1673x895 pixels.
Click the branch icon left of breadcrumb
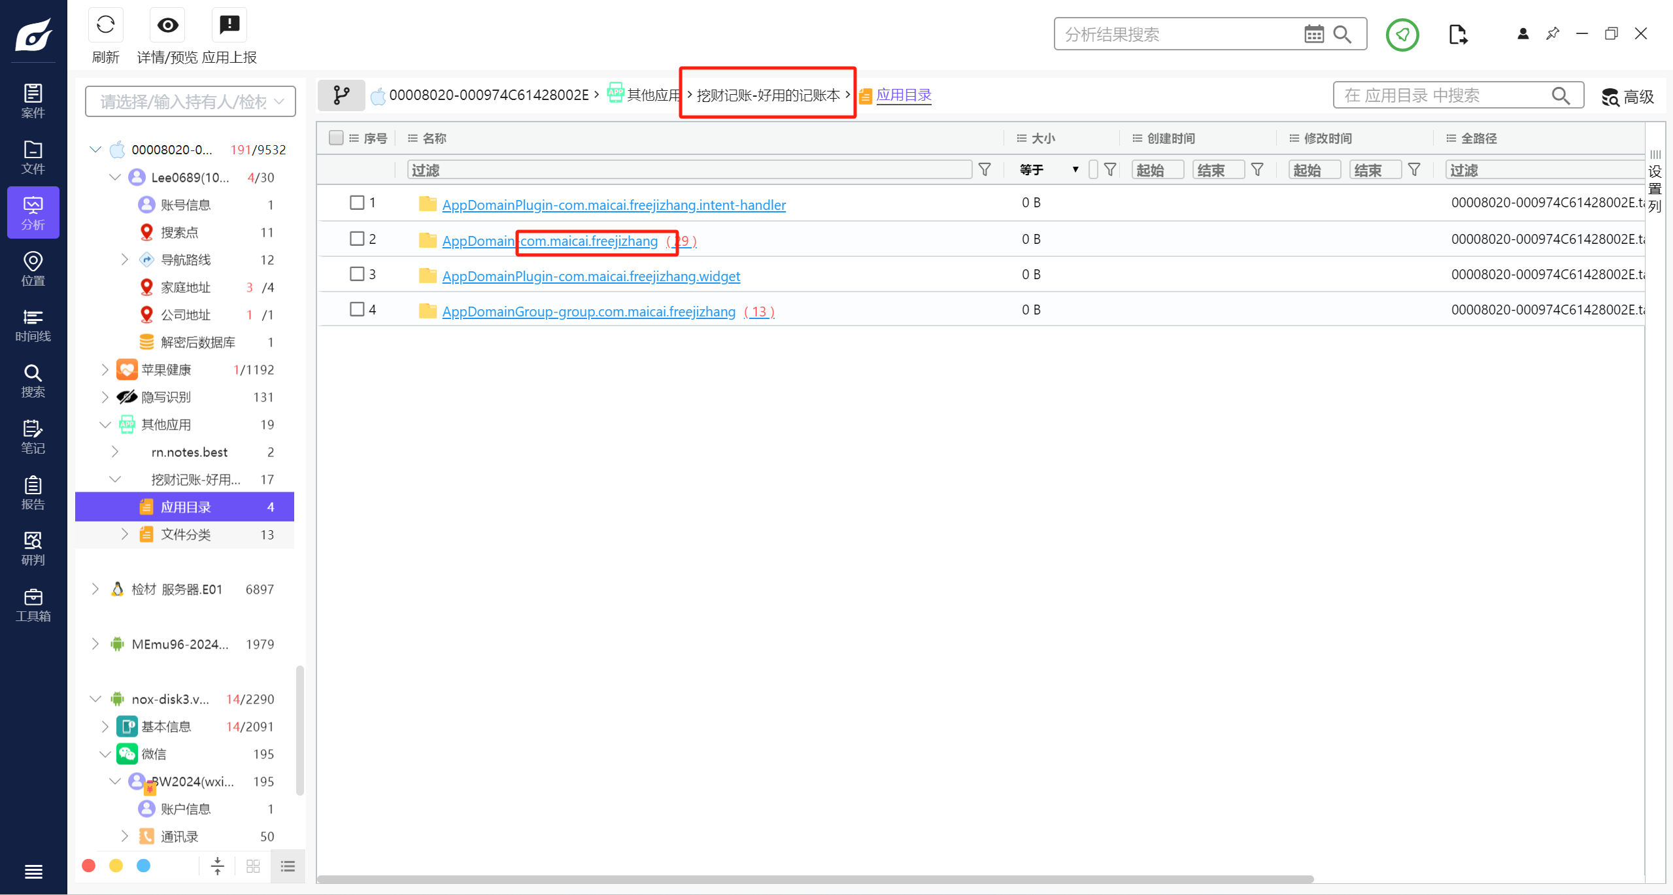pyautogui.click(x=341, y=95)
